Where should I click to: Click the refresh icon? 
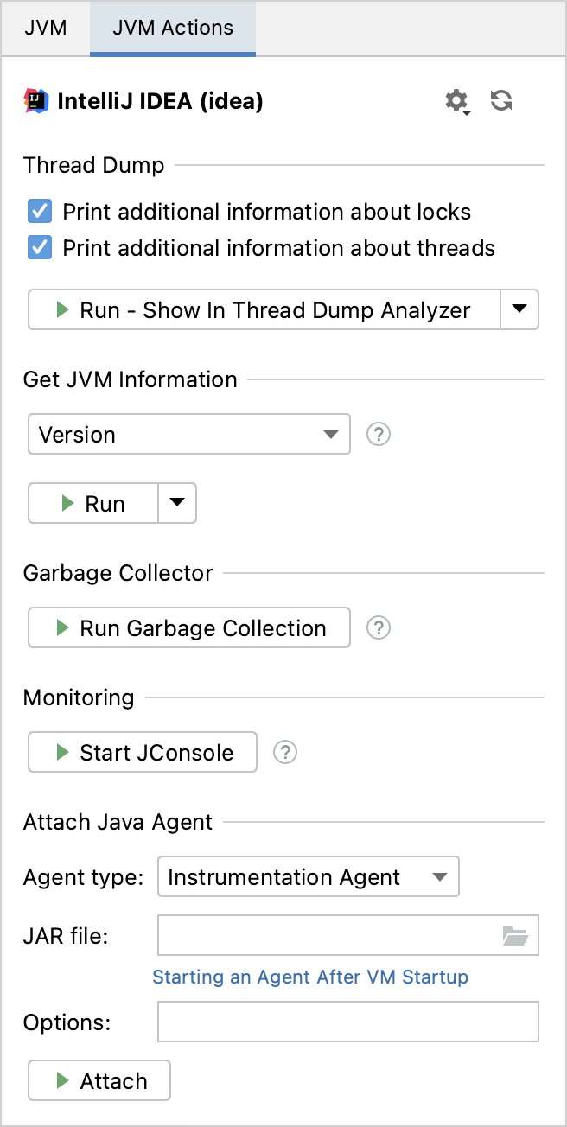pos(501,101)
